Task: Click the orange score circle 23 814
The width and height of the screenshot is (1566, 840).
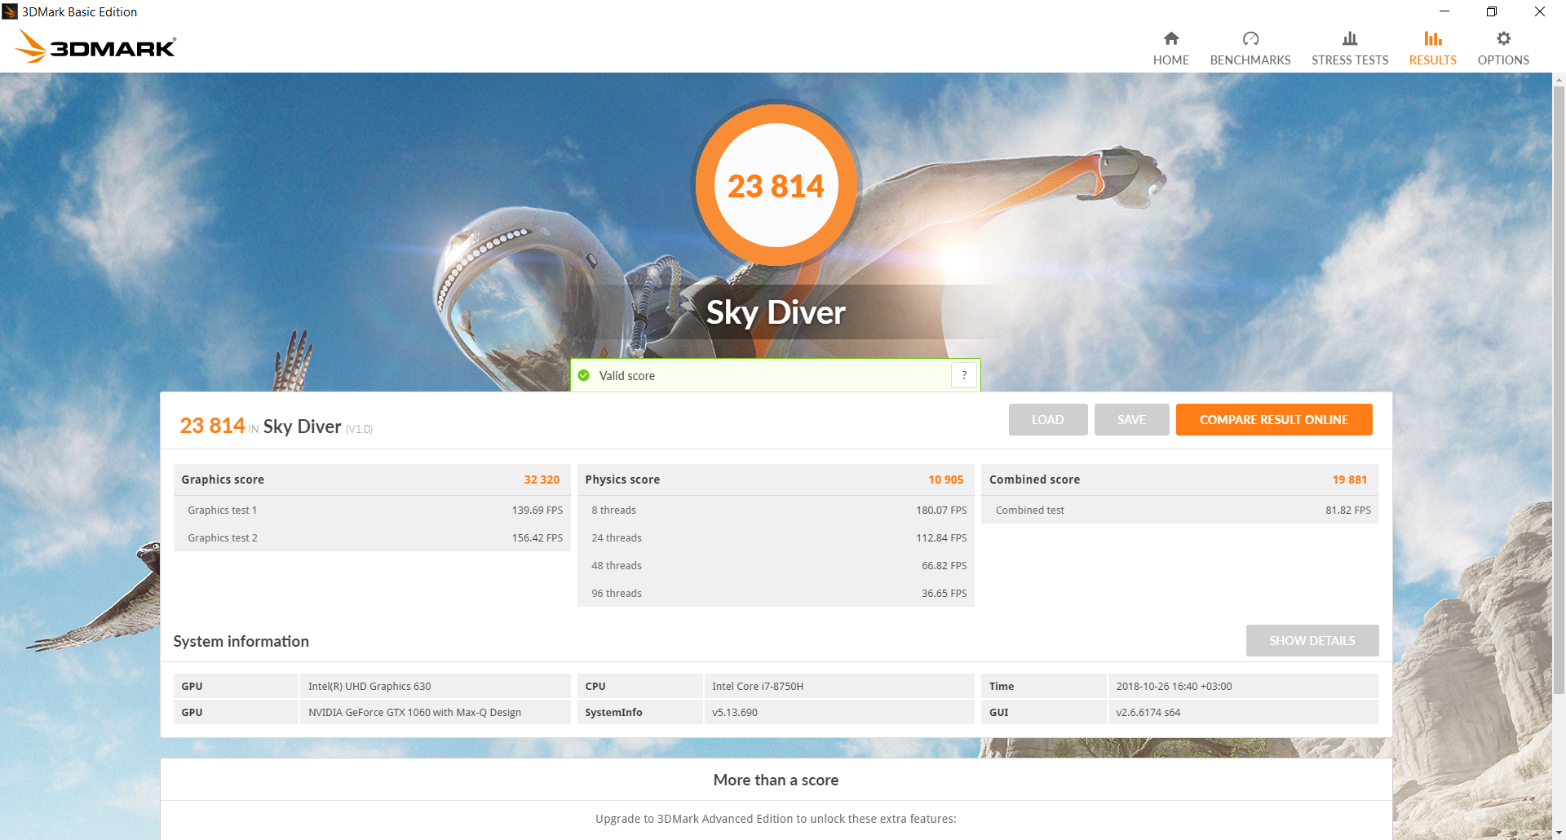Action: [776, 185]
